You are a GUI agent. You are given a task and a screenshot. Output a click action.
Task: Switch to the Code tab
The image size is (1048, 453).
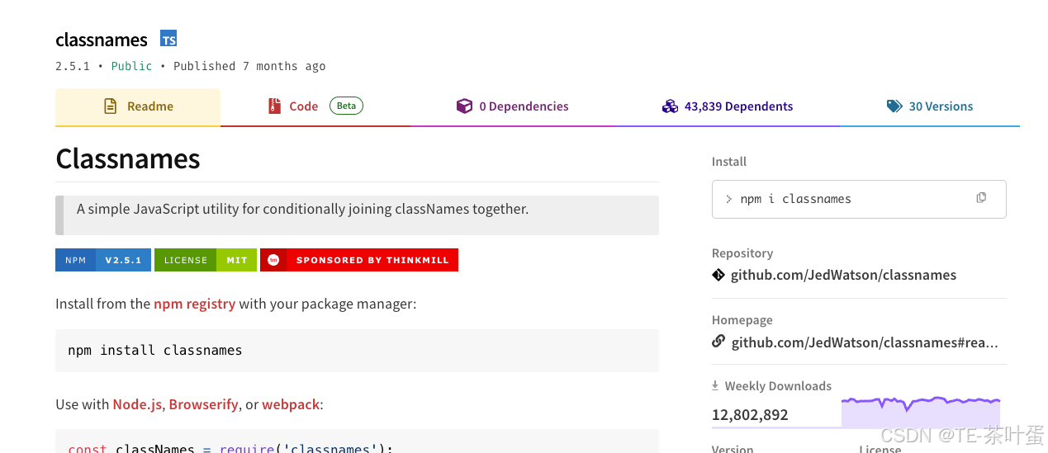315,106
